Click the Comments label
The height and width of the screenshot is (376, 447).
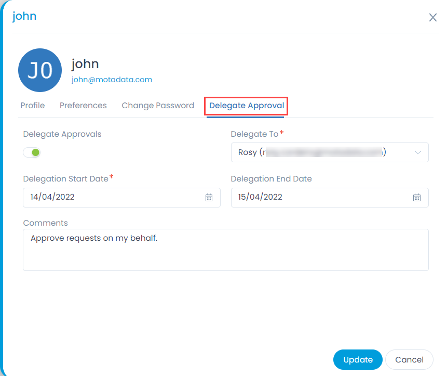45,223
